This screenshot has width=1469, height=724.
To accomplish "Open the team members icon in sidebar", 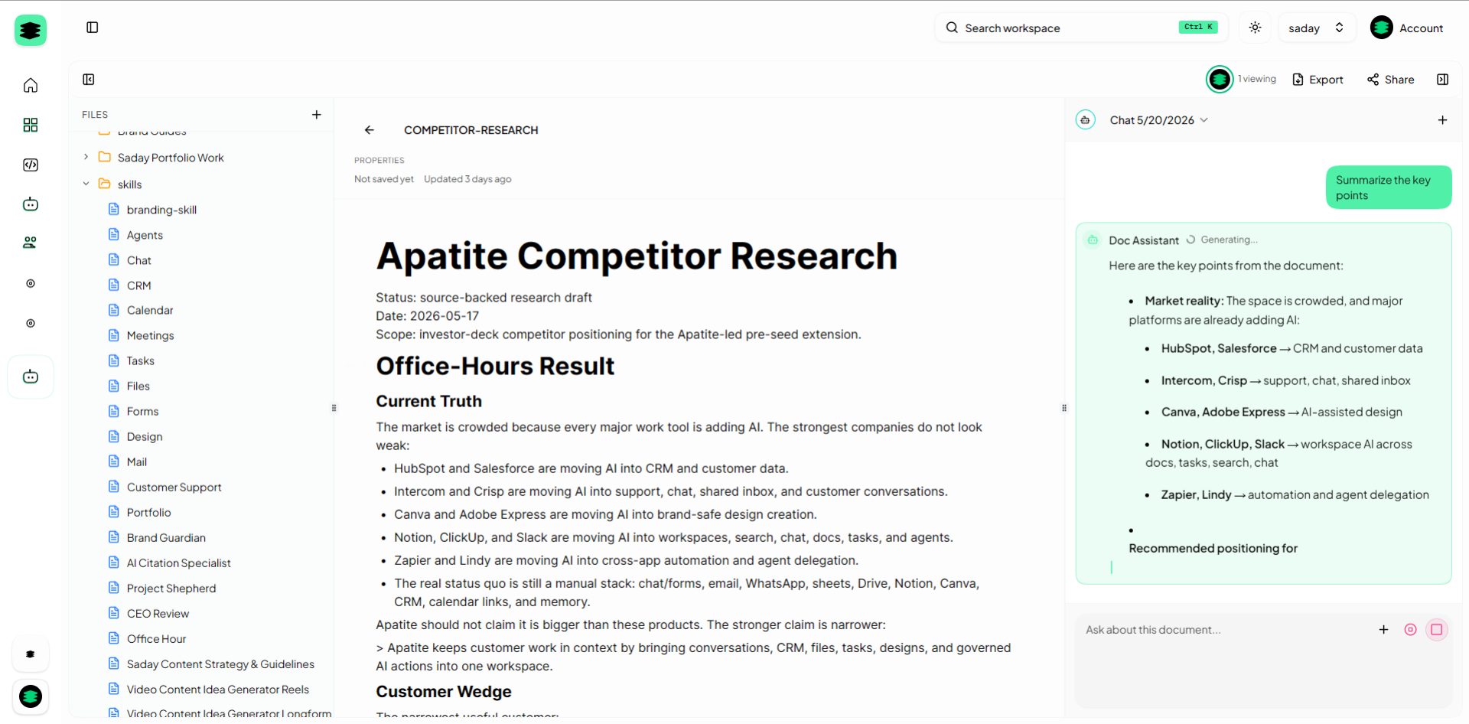I will [x=31, y=243].
